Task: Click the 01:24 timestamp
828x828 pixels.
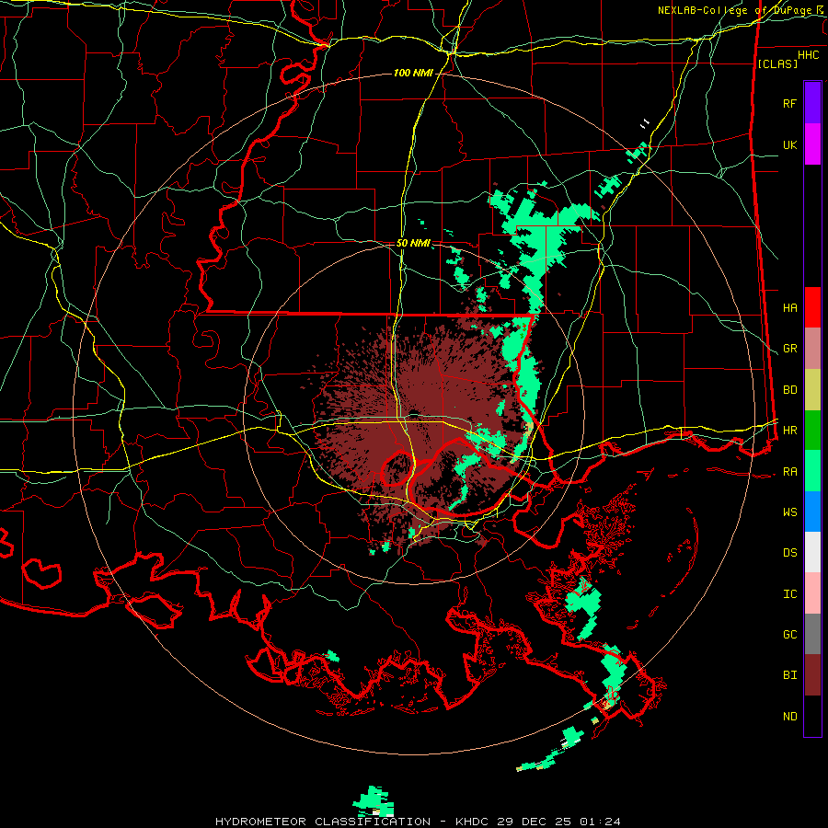Action: tap(600, 822)
